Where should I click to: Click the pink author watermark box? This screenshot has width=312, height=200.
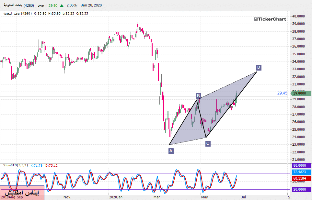pyautogui.click(x=22, y=192)
